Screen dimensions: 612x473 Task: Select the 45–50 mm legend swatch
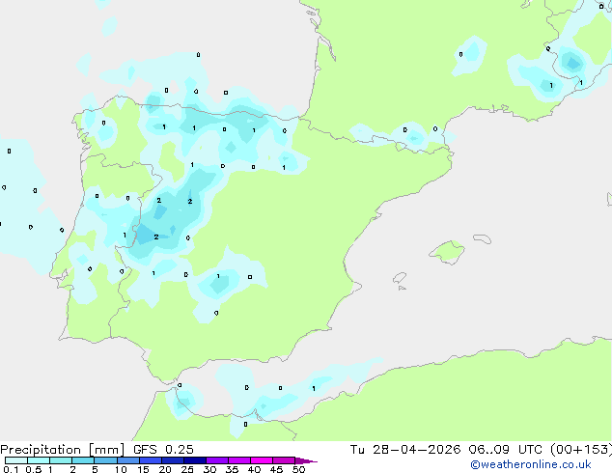pos(284,460)
